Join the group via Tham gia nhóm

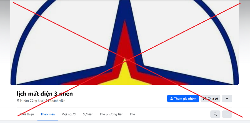pos(183,99)
